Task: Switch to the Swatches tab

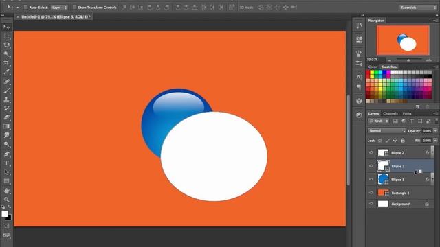Action: 389,67
